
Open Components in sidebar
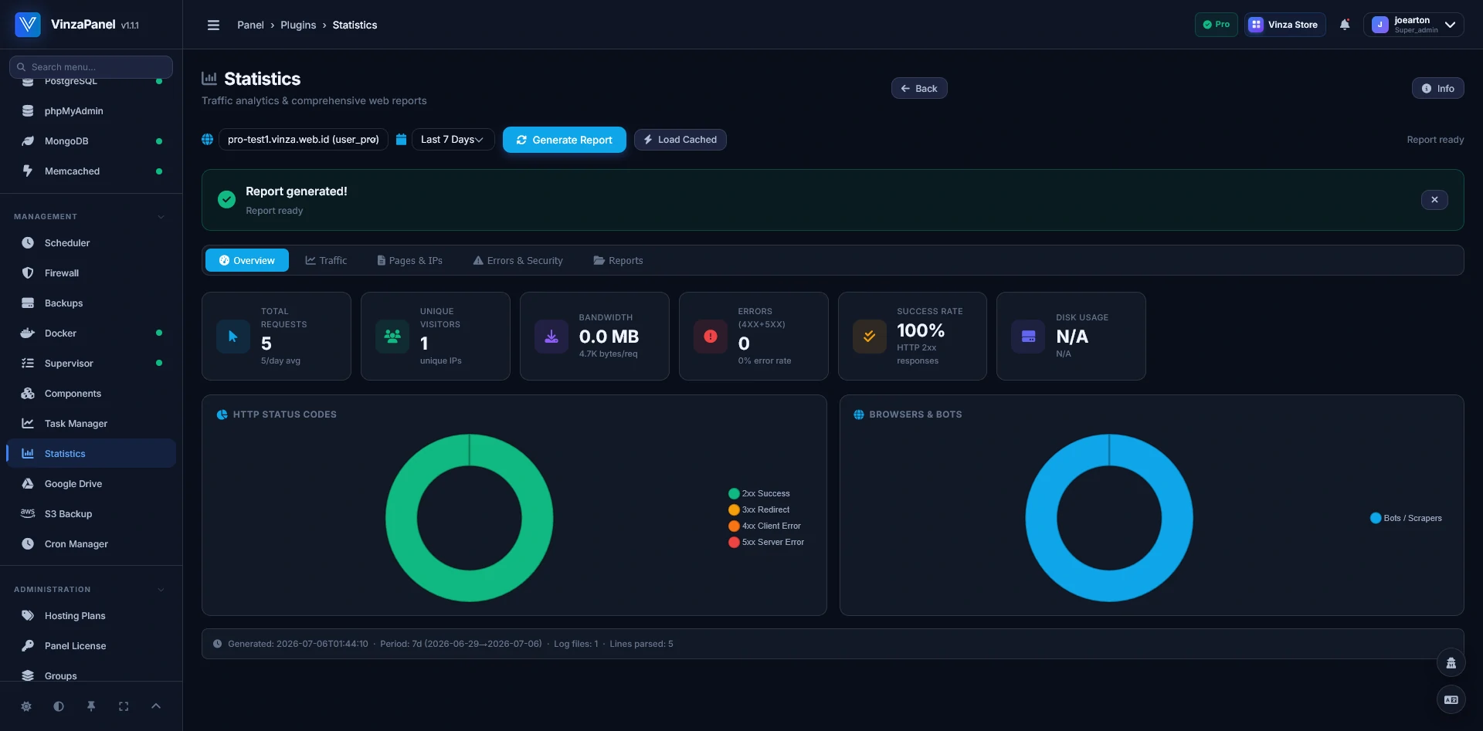91,394
